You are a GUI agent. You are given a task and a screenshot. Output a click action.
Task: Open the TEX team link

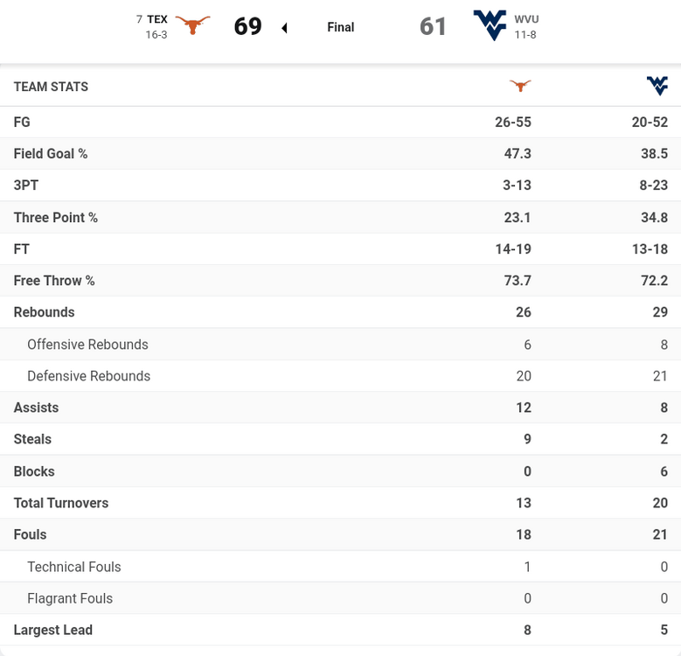(157, 19)
